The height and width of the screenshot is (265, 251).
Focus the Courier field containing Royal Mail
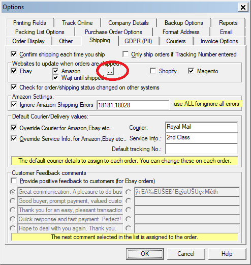pyautogui.click(x=202, y=127)
